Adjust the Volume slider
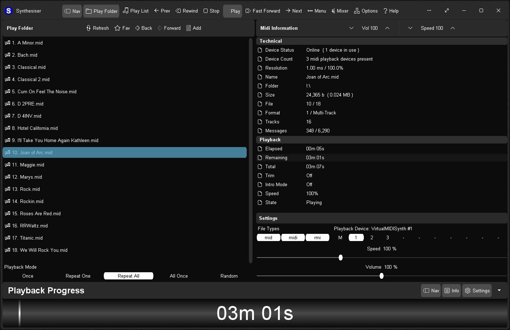The width and height of the screenshot is (510, 330). (x=381, y=276)
